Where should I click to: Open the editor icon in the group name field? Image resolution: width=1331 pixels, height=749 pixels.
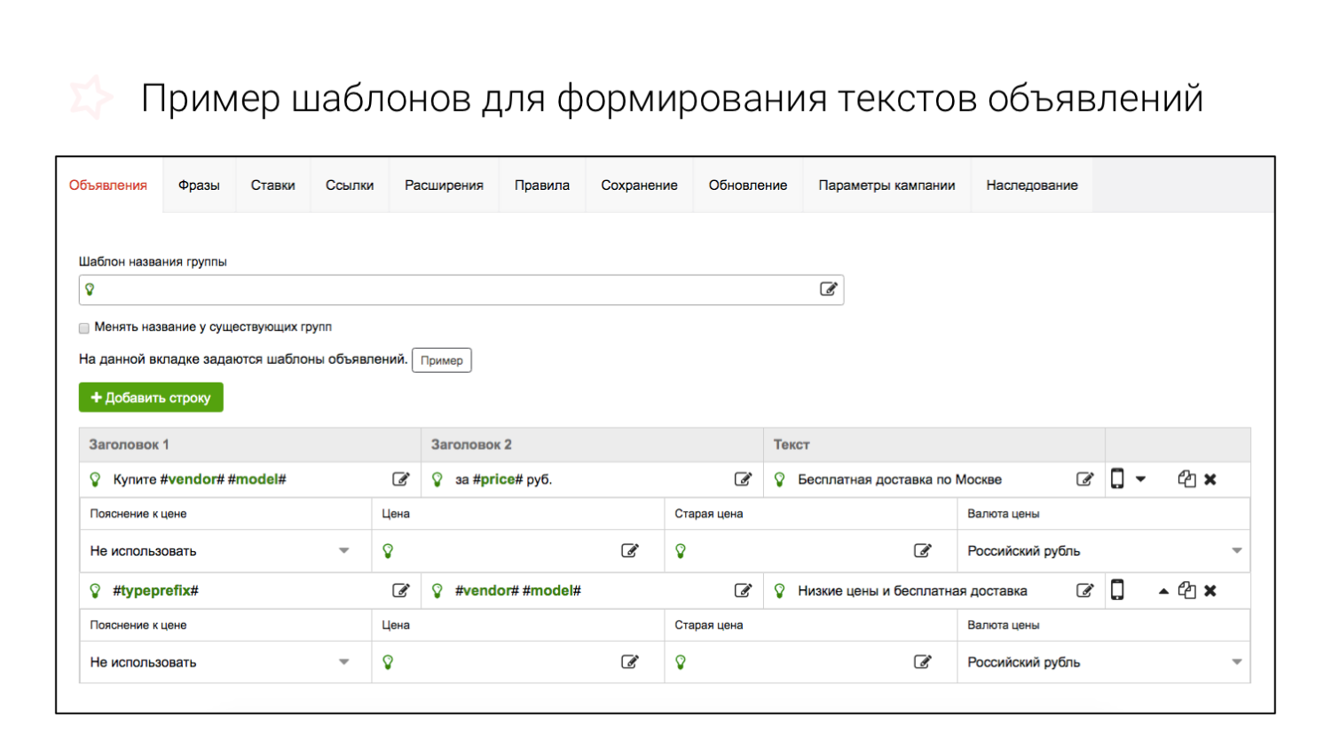pyautogui.click(x=828, y=289)
